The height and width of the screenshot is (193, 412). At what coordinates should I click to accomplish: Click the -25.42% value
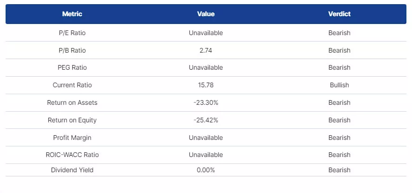tap(206, 120)
